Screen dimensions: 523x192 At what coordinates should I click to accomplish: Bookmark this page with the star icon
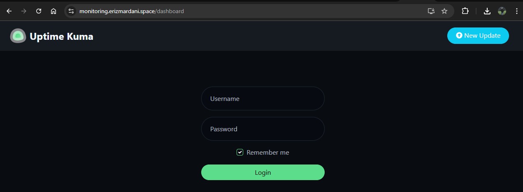point(444,11)
